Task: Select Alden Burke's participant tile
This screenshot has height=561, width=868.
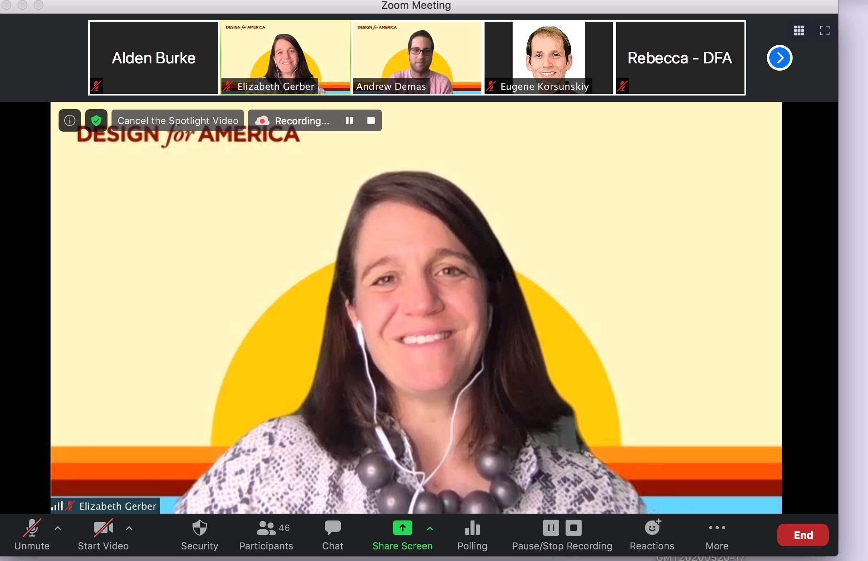Action: [154, 58]
